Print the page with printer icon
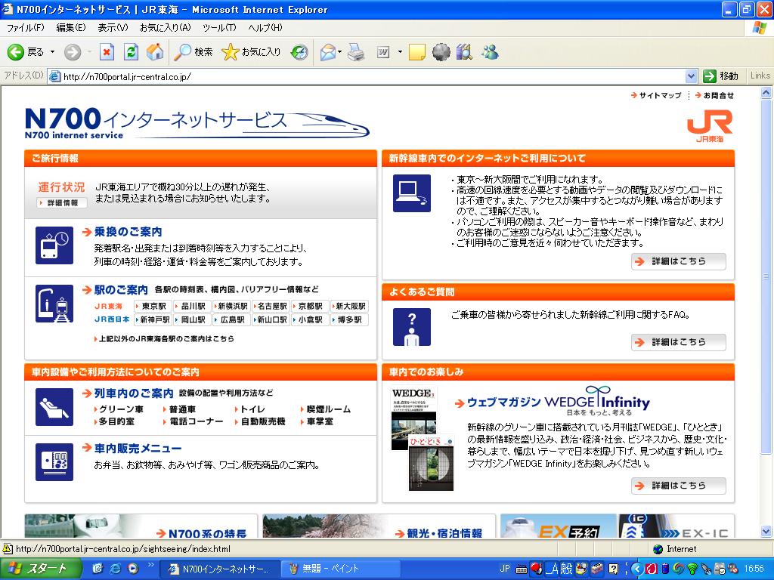The height and width of the screenshot is (580, 774). tap(356, 52)
